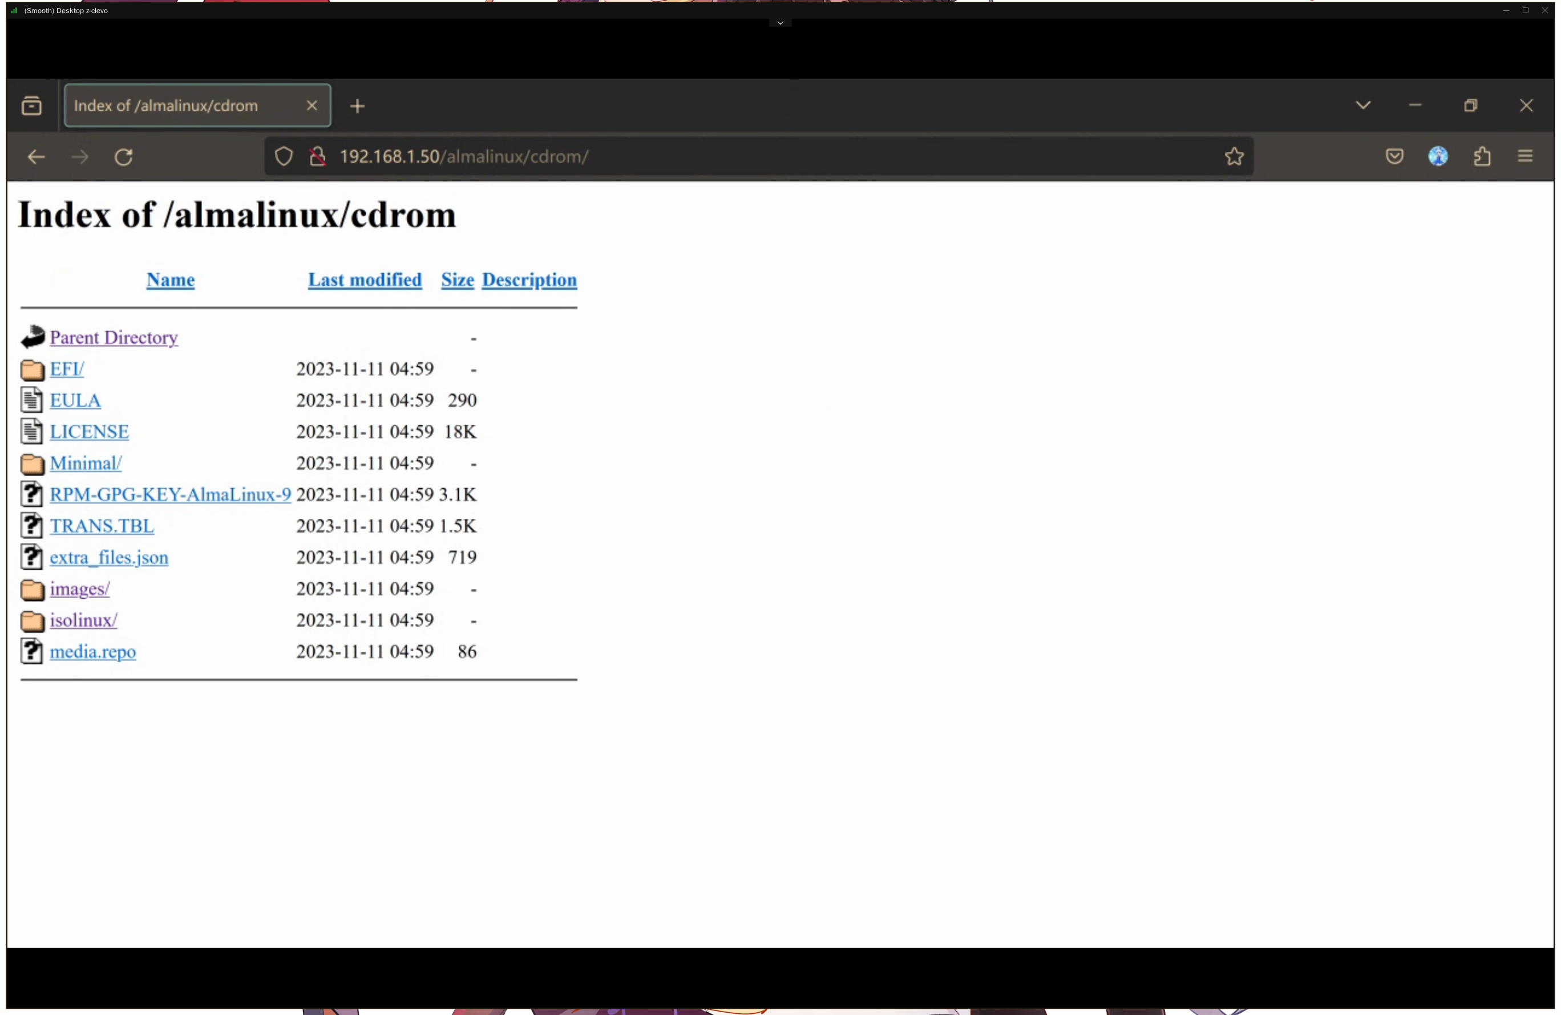The height and width of the screenshot is (1015, 1561).
Task: Open the tracking protection shield panel
Action: click(x=284, y=156)
